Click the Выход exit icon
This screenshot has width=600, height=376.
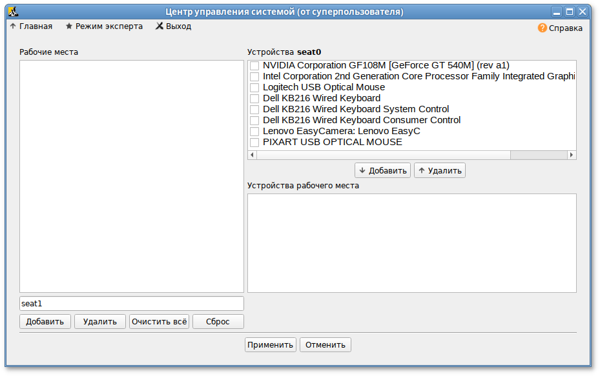(x=159, y=26)
